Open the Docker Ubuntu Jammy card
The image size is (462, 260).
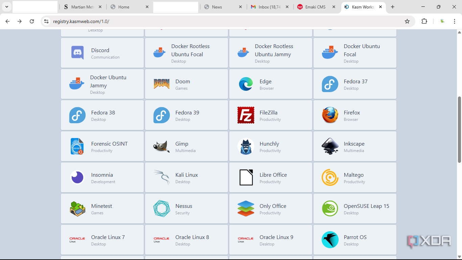tap(102, 84)
